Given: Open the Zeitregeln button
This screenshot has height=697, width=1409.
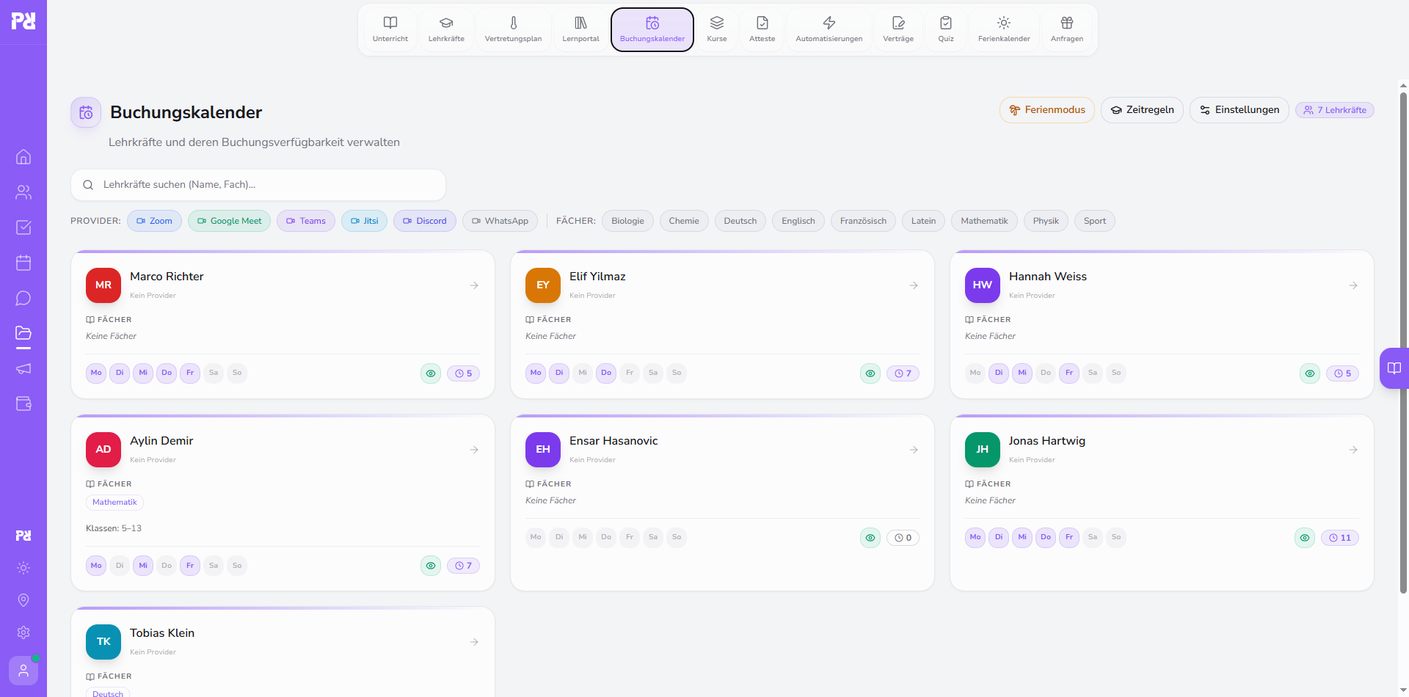Looking at the screenshot, I should click(x=1142, y=110).
